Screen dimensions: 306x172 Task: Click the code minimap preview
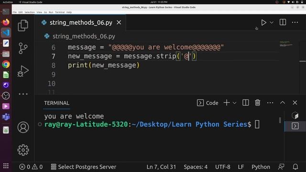click(286, 43)
